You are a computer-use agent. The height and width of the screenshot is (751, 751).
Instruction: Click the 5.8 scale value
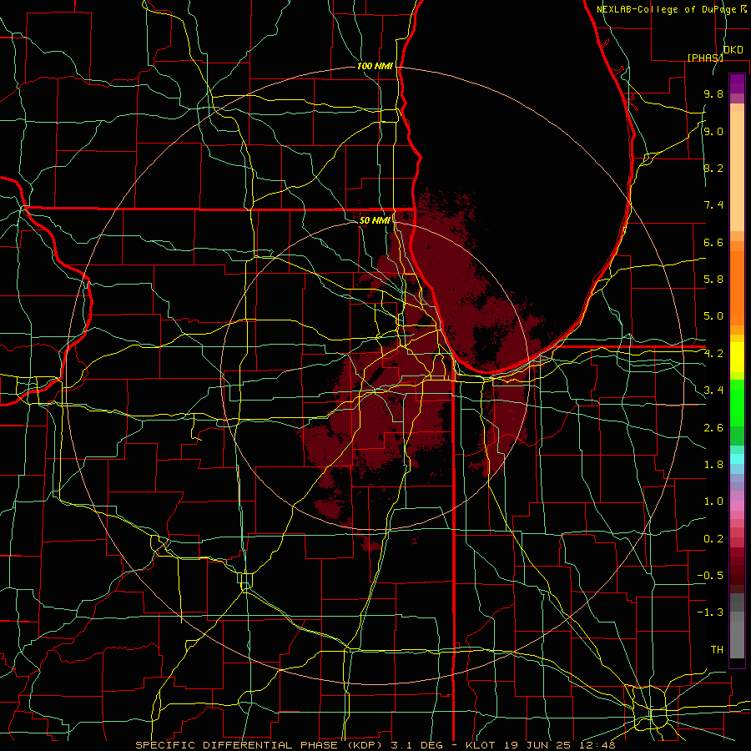click(713, 280)
